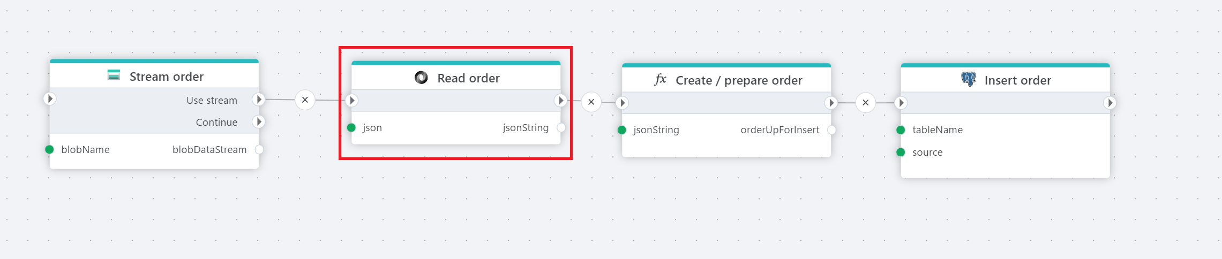The width and height of the screenshot is (1222, 259).
Task: Click the source green input port
Action: coord(901,152)
